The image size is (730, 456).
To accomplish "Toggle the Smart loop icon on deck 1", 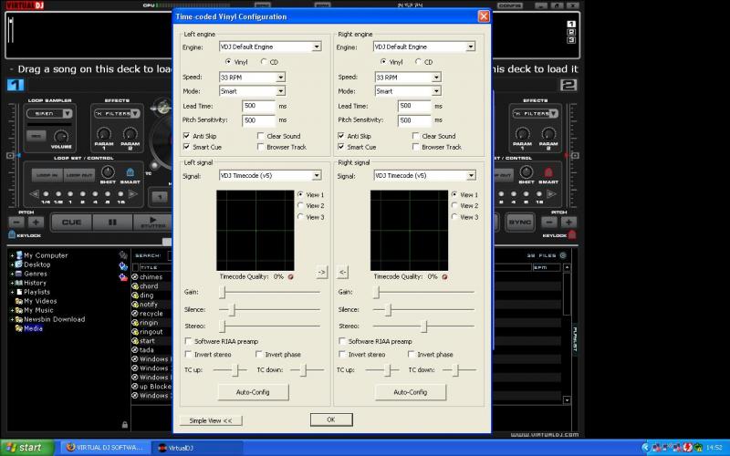I will pos(130,172).
